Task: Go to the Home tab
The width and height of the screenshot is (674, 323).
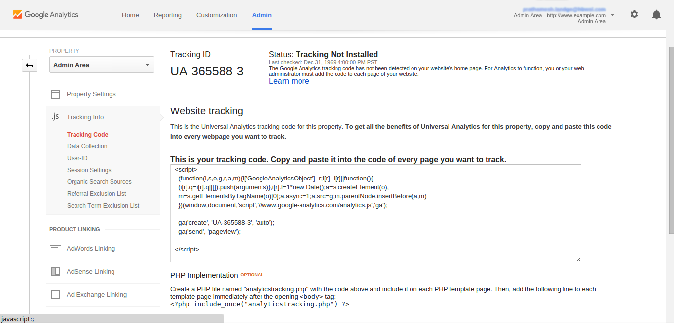Action: coord(130,15)
